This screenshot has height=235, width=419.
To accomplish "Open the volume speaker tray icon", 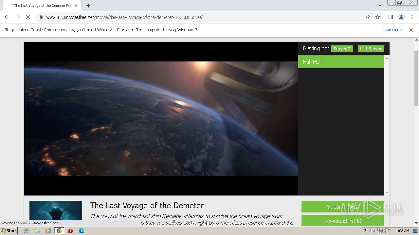I will tap(372, 231).
